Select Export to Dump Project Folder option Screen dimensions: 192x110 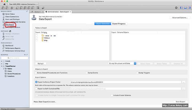tap(36, 82)
